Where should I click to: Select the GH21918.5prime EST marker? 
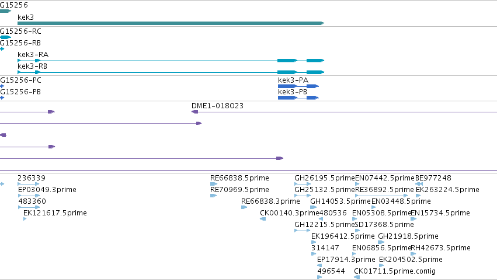click(x=381, y=242)
